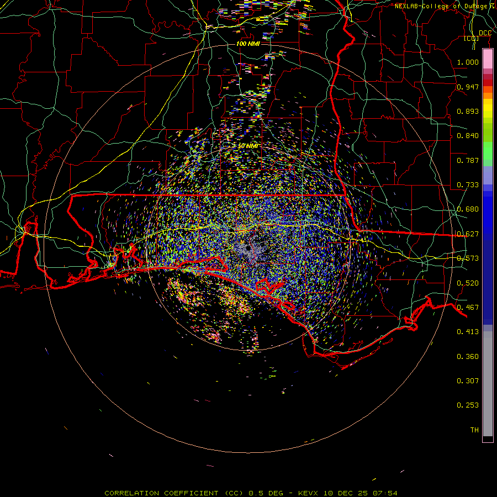
Task: Click the 0.253 scale value
Action: (x=468, y=405)
